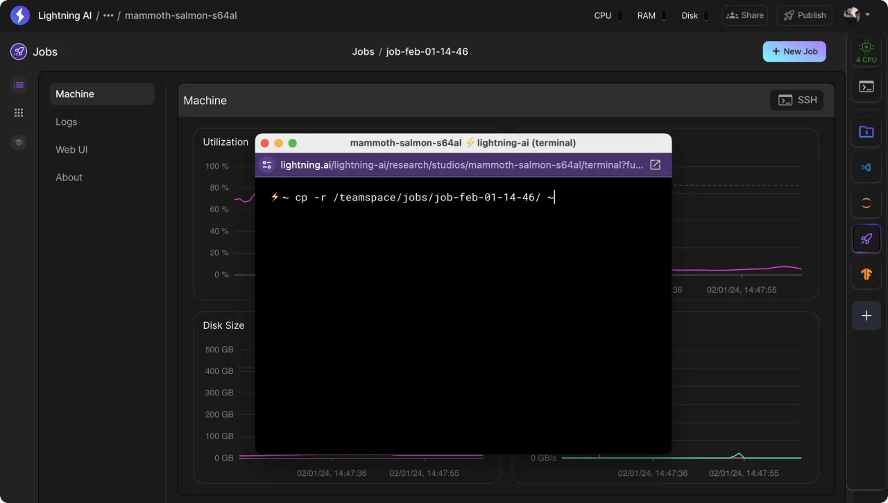This screenshot has height=503, width=888.
Task: Expand the breadcrumb ellipsis menu
Action: (x=108, y=15)
